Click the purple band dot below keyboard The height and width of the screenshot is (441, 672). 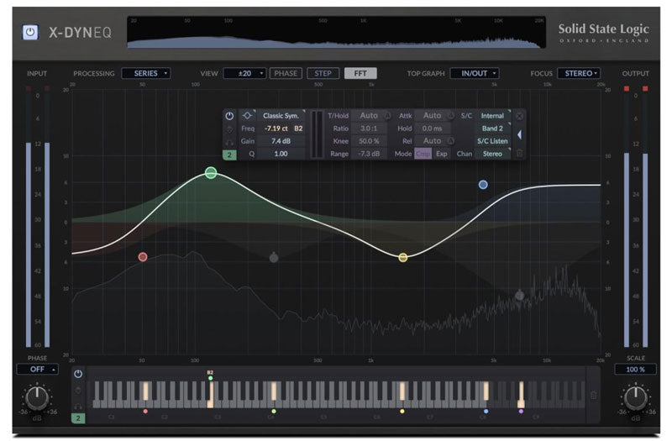(x=521, y=412)
